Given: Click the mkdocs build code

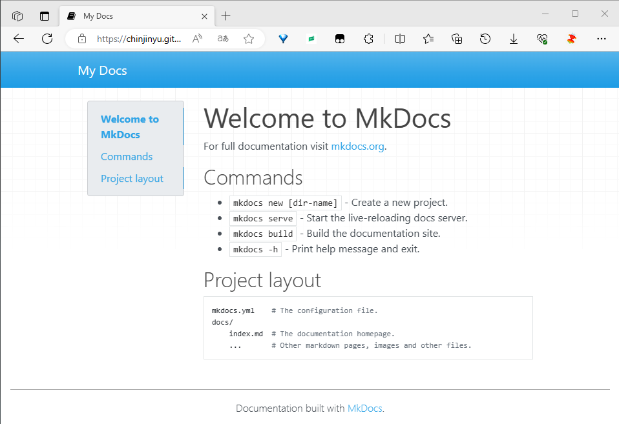Looking at the screenshot, I should 263,234.
